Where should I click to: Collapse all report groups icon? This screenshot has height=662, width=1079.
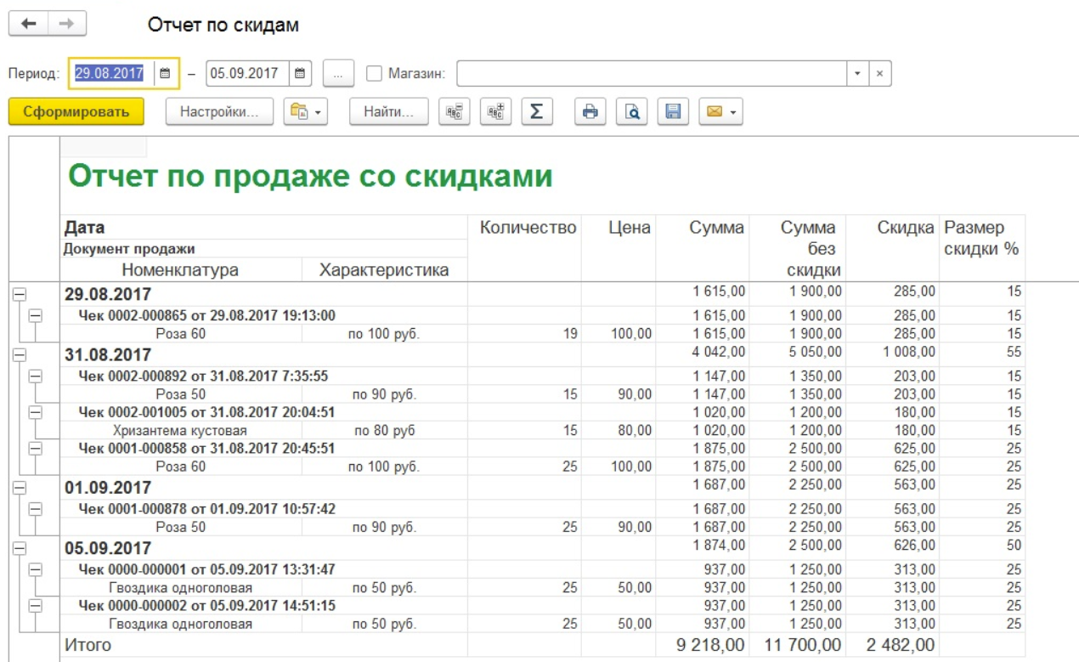454,111
